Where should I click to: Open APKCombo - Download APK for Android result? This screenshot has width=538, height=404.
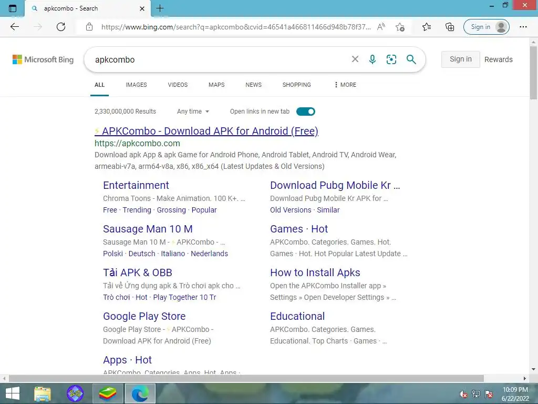pyautogui.click(x=206, y=131)
